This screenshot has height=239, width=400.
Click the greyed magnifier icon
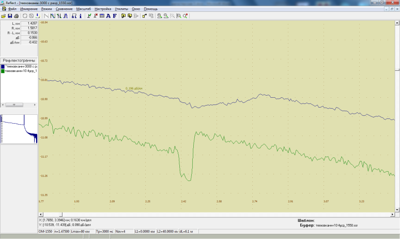click(x=172, y=16)
